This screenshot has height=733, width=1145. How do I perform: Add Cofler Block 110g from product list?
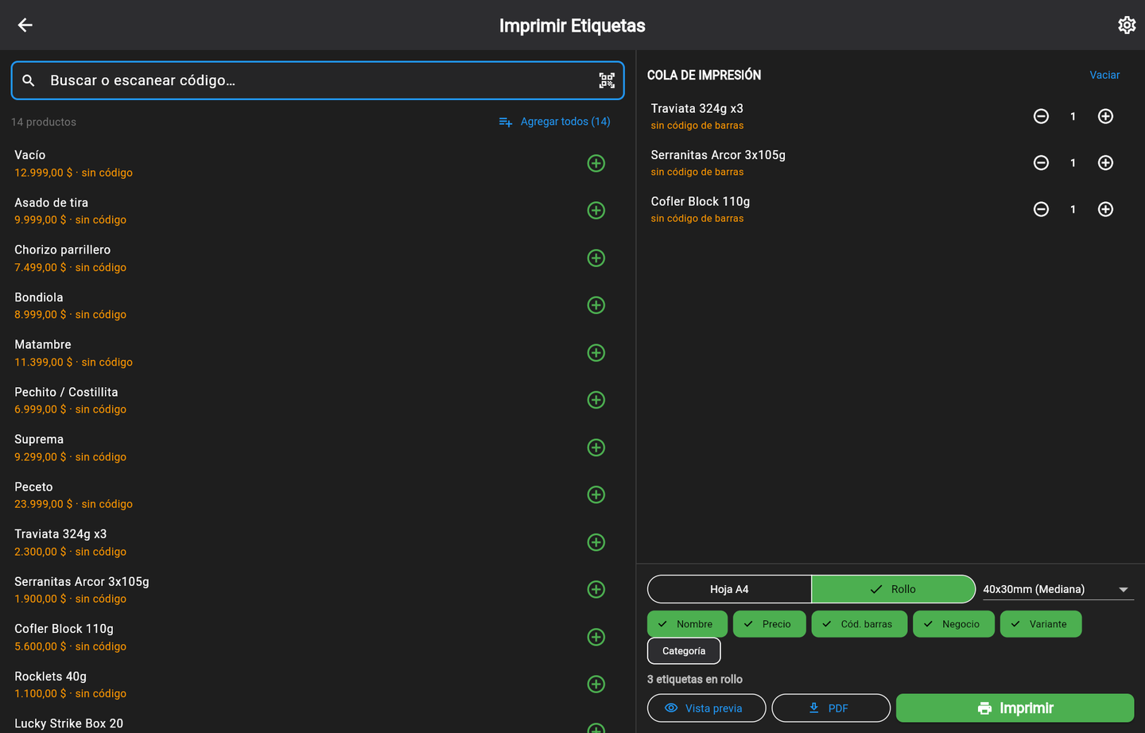point(596,637)
